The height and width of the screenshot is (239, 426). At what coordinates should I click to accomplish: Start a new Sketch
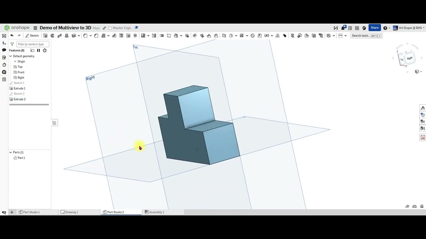tap(32, 36)
